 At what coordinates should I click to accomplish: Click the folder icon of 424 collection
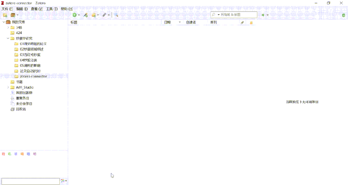click(x=12, y=33)
